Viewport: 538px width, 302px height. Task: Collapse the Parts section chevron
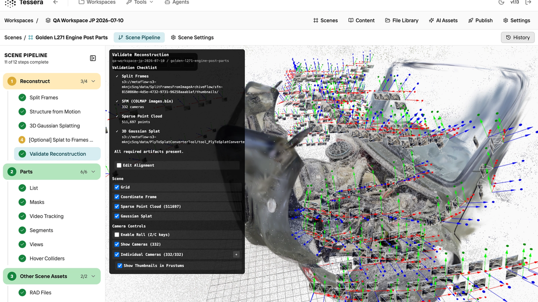click(x=93, y=172)
